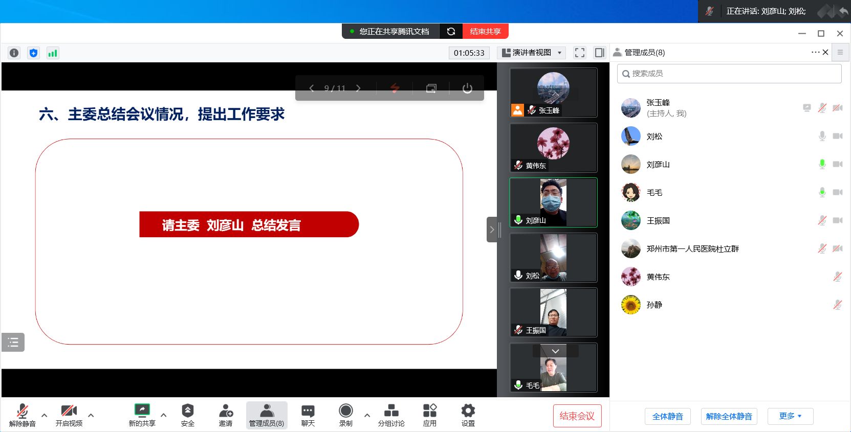851x432 pixels.
Task: Open the slide outline list icon
Action: [x=13, y=343]
